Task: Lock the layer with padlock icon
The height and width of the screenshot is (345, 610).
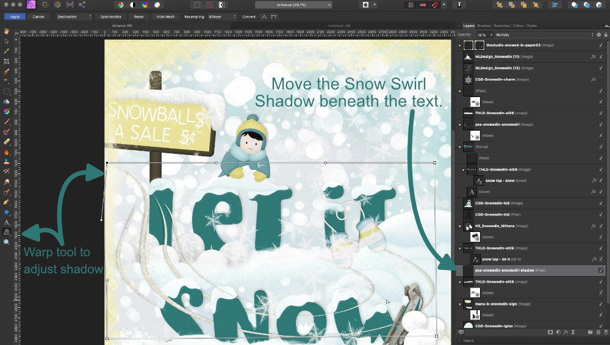Action: point(606,35)
